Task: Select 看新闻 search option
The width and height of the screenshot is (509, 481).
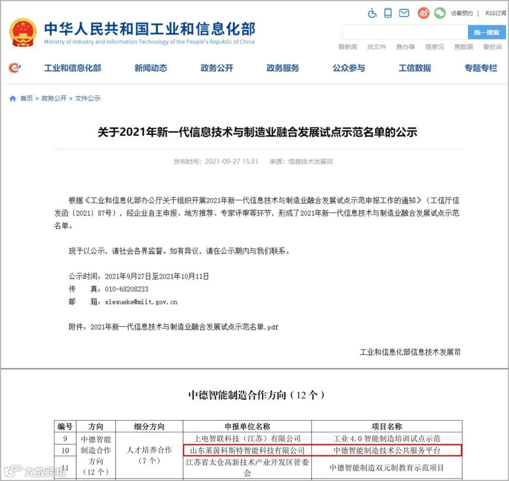Action: pyautogui.click(x=347, y=47)
